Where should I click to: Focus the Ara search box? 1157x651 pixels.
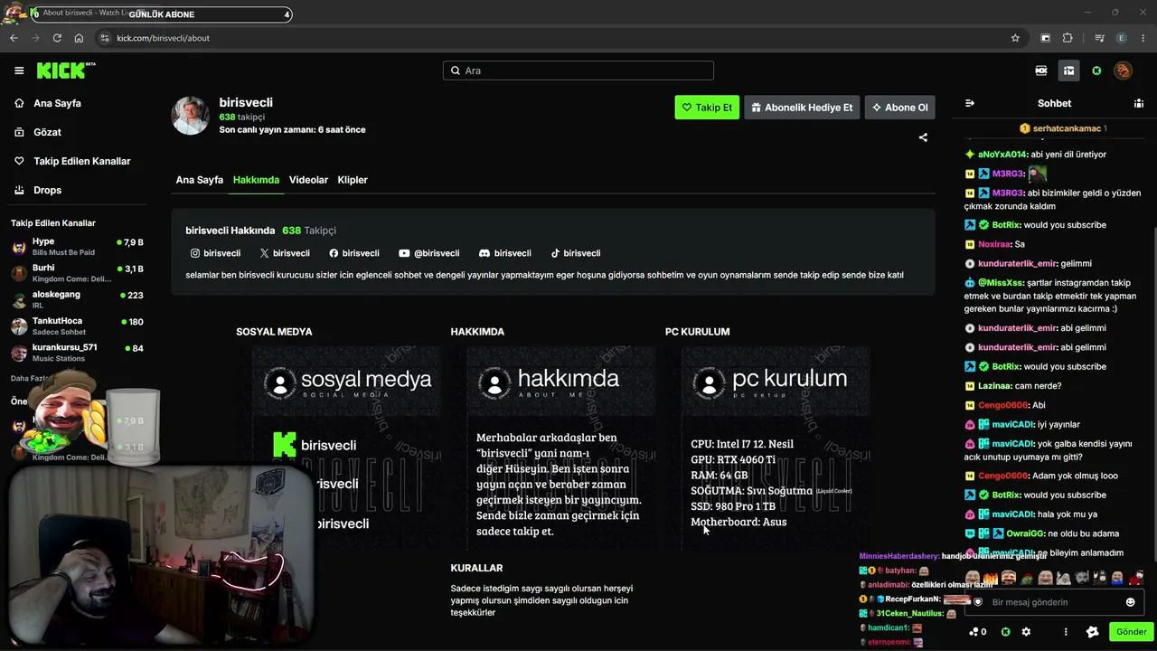[578, 71]
